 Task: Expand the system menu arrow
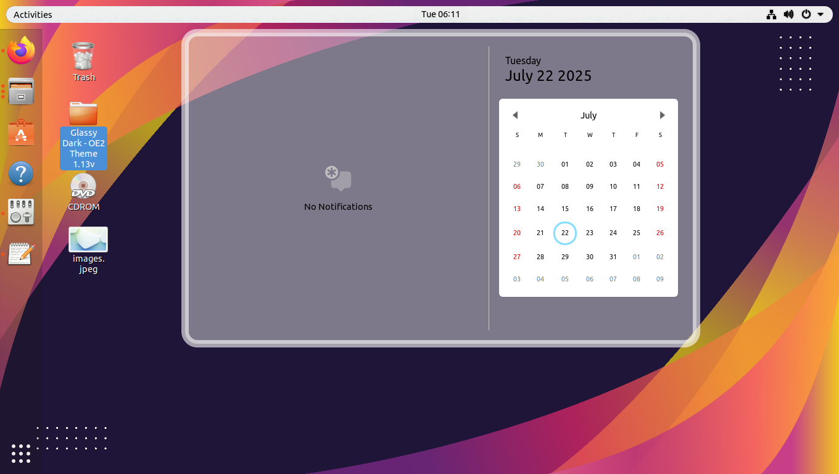point(820,14)
